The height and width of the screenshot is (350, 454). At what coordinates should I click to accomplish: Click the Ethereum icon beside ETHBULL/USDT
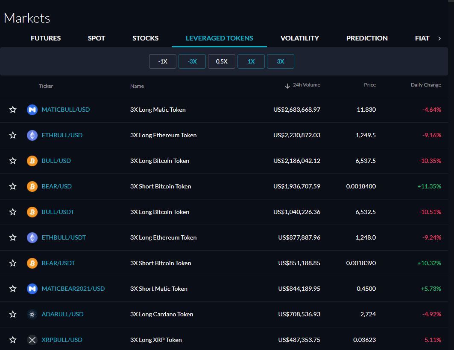coord(32,237)
